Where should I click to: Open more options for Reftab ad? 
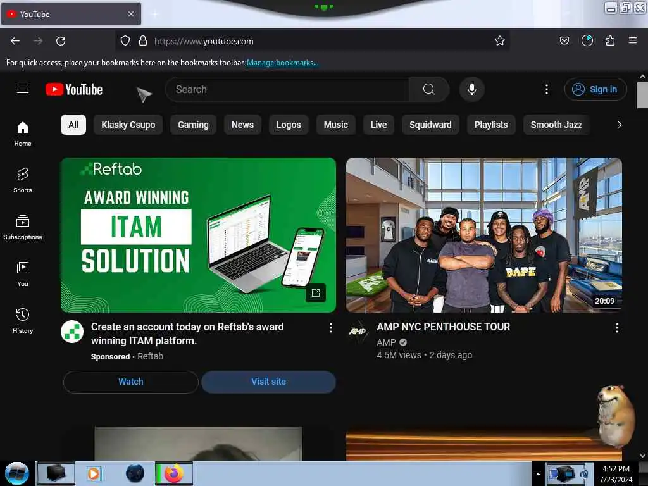330,328
